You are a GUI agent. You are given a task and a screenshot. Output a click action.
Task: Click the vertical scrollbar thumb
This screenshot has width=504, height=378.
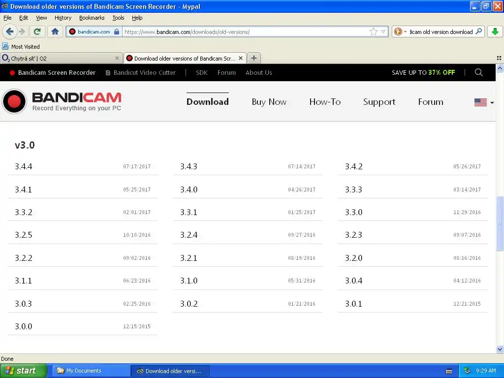tap(500, 223)
